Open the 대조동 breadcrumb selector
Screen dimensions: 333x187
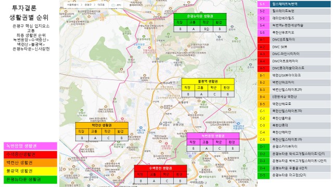point(101,5)
